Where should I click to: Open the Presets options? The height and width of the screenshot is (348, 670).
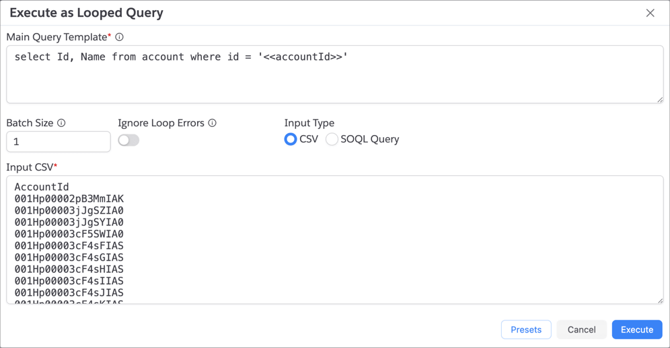pyautogui.click(x=525, y=329)
